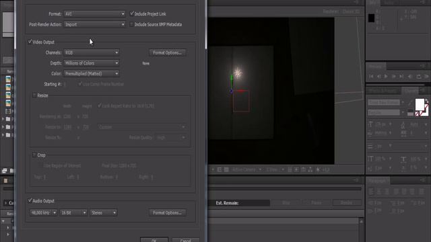Open the Post-Render Action dropdown
Image resolution: width=431 pixels, height=242 pixels.
coord(94,24)
